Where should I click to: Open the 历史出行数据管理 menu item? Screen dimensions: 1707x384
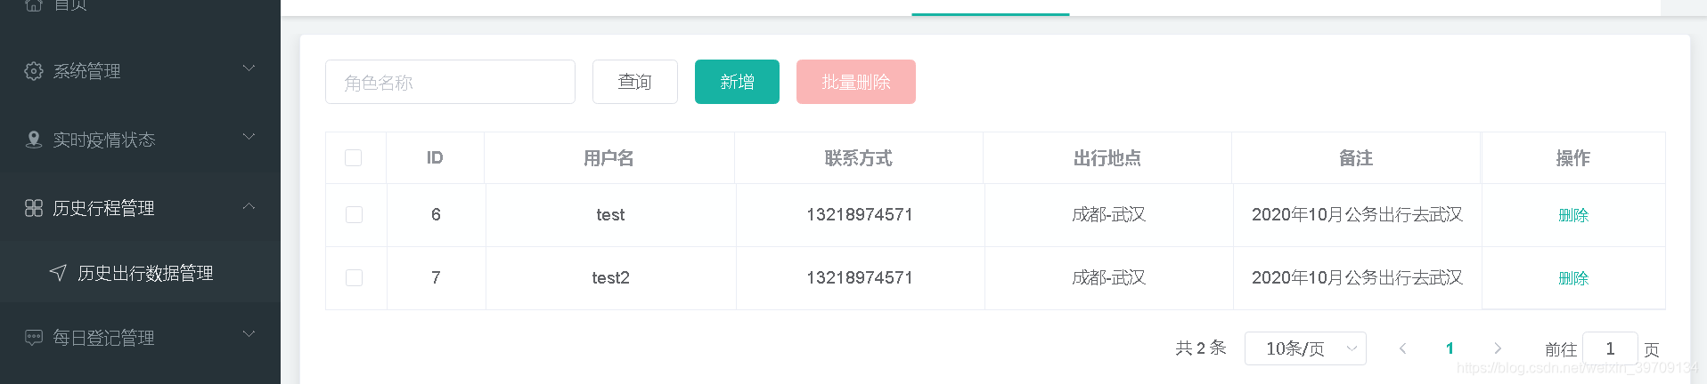(145, 273)
